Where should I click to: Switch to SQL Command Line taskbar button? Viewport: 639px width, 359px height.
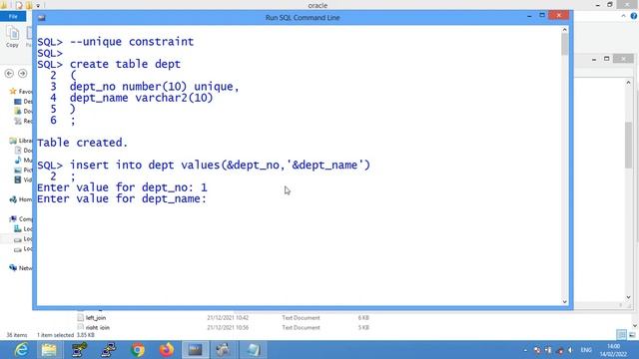196,350
